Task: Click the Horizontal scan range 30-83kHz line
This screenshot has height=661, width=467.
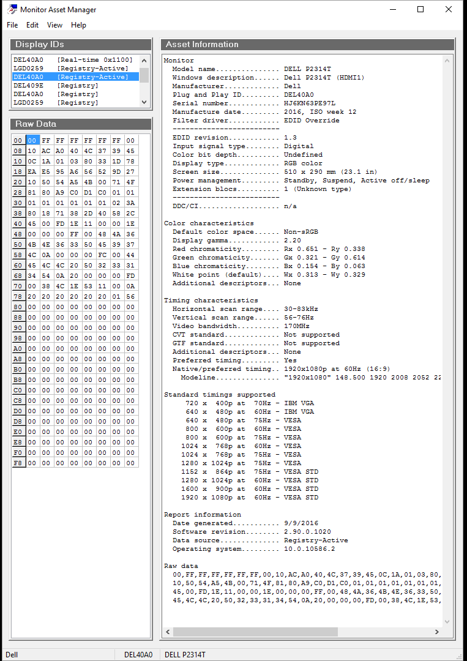Action: coord(245,309)
